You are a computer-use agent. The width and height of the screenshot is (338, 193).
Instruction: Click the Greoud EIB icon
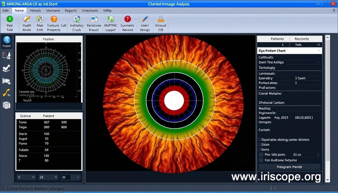[160, 23]
